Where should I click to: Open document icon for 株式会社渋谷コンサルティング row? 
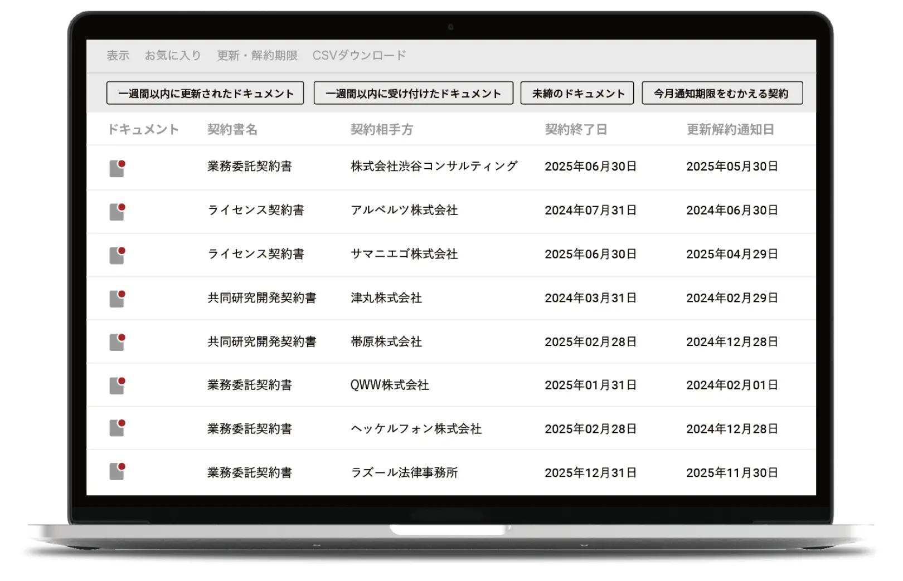(117, 168)
